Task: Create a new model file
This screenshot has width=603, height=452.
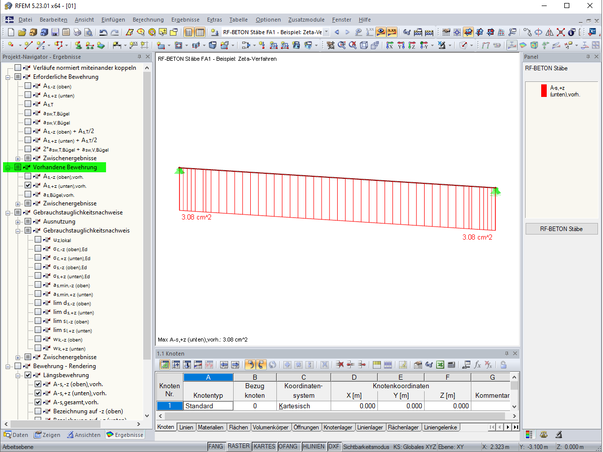Action: point(11,32)
